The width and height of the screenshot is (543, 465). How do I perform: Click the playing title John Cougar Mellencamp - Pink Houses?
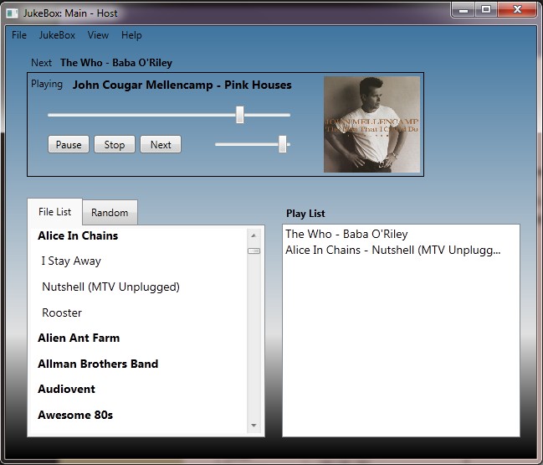pyautogui.click(x=182, y=85)
